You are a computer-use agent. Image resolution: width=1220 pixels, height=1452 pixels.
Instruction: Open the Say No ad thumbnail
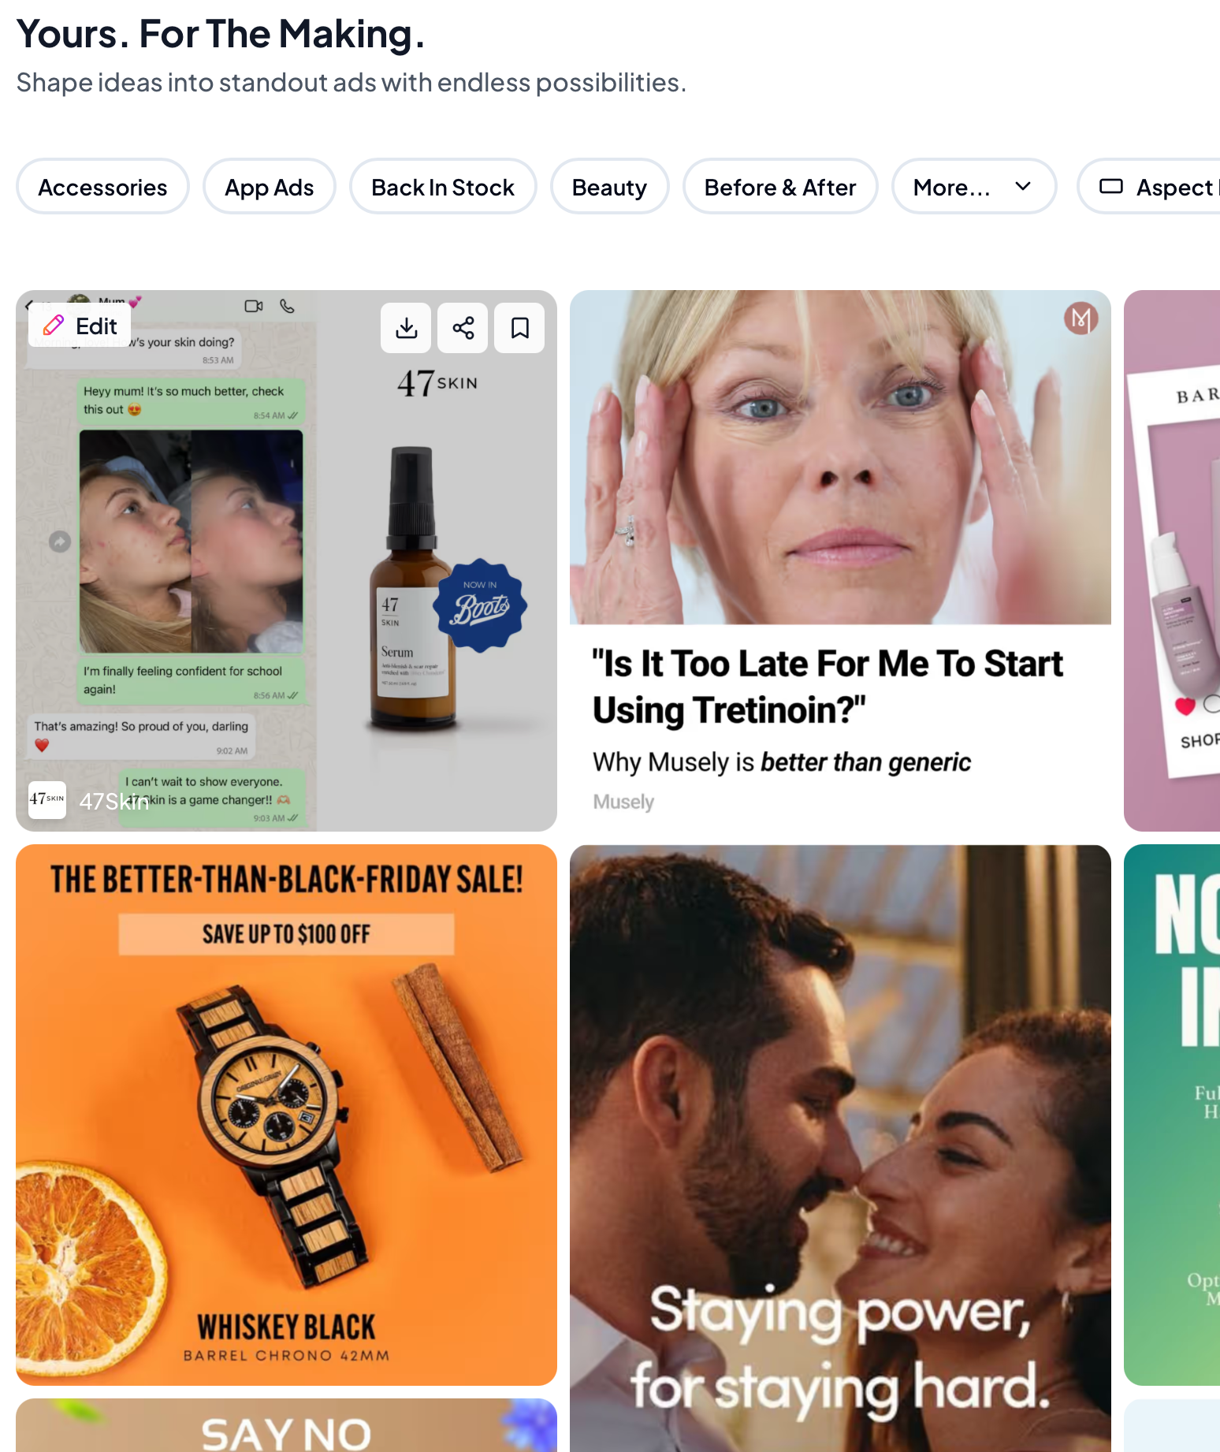point(286,1425)
